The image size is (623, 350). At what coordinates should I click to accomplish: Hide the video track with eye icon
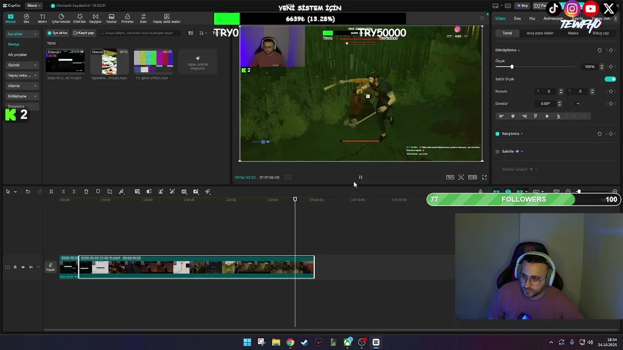(x=23, y=267)
